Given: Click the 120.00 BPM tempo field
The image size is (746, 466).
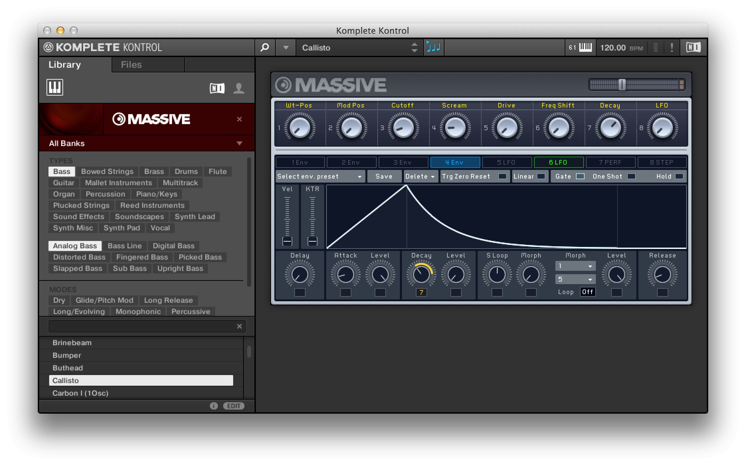Looking at the screenshot, I should (x=621, y=48).
